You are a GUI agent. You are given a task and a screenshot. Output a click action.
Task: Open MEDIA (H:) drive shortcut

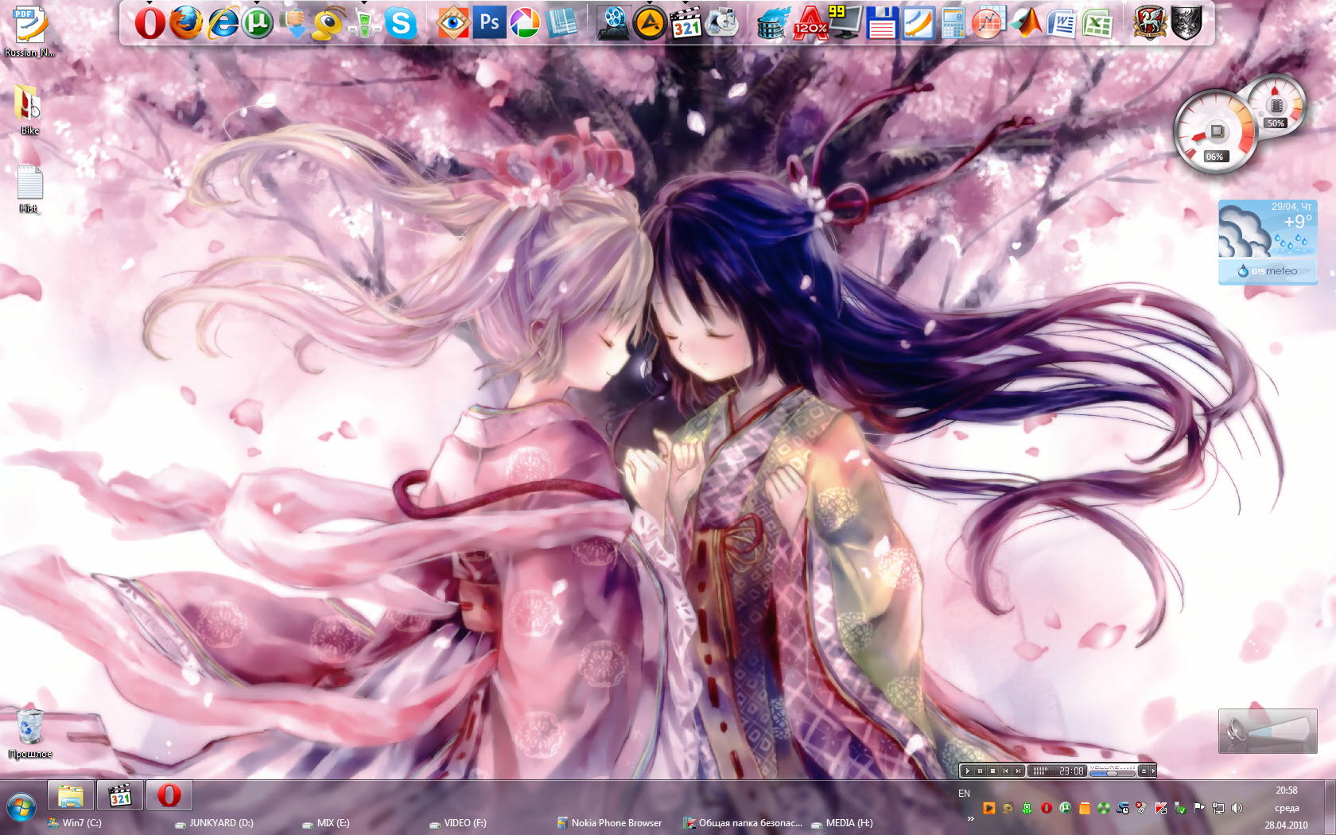[x=841, y=823]
